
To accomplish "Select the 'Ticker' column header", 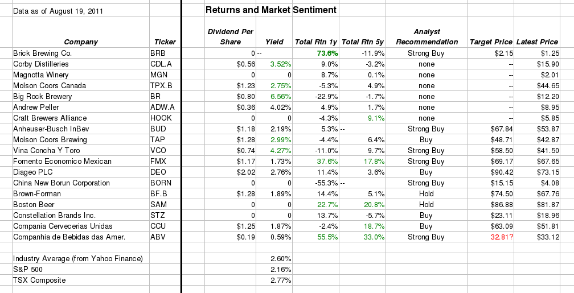I will [x=165, y=42].
